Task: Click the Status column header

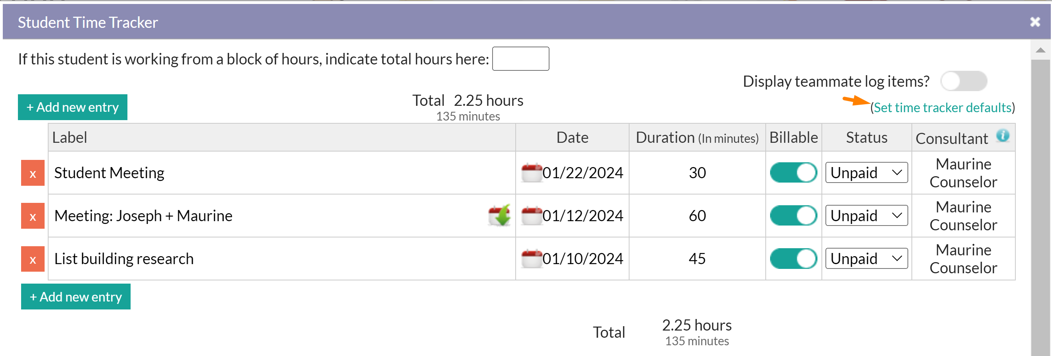Action: coord(866,137)
